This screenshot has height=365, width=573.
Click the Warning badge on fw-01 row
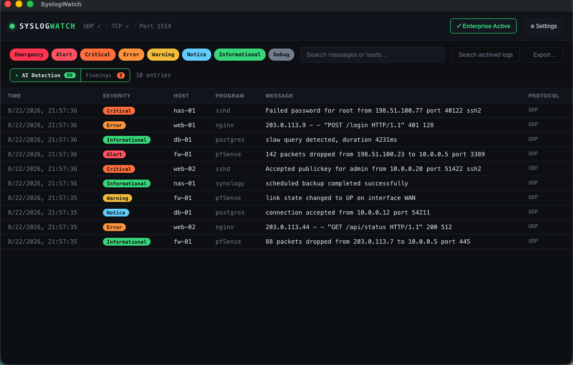(x=118, y=198)
